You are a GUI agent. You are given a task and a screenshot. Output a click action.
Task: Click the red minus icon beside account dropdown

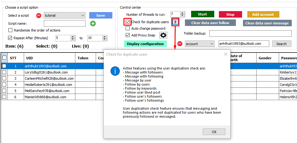[x=180, y=44]
